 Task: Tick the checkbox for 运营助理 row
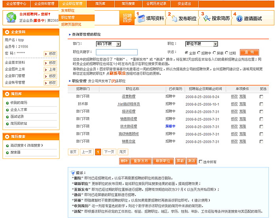pos(261,96)
